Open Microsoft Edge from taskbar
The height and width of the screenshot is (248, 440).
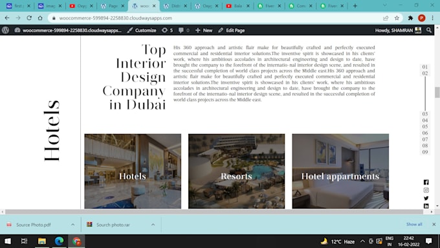(x=59, y=241)
